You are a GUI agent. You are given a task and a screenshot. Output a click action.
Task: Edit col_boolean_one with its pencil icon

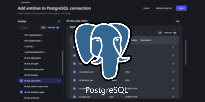click(x=173, y=72)
